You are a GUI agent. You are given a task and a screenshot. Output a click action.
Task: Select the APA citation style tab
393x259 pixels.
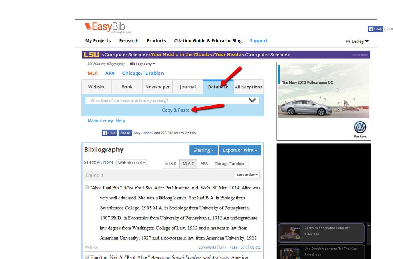[110, 73]
